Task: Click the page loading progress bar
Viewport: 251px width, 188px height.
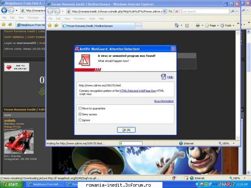Action: (131, 143)
